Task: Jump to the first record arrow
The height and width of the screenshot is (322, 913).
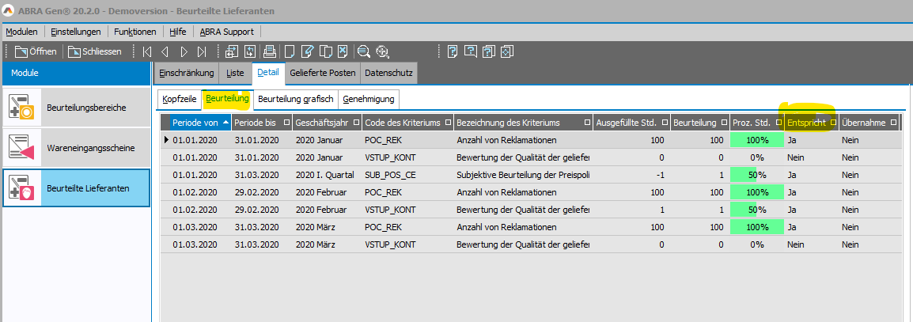Action: coord(146,52)
